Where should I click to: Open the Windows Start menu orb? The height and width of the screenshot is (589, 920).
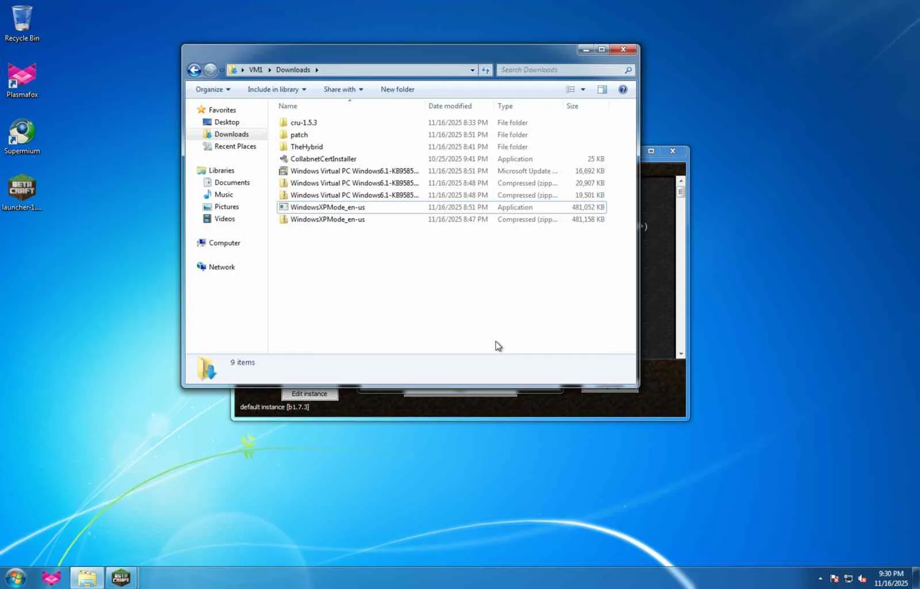click(16, 578)
